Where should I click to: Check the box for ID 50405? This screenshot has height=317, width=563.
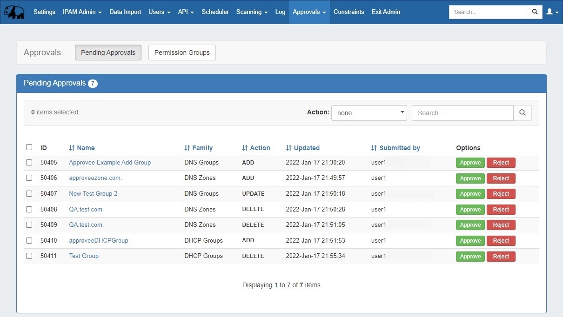[29, 163]
